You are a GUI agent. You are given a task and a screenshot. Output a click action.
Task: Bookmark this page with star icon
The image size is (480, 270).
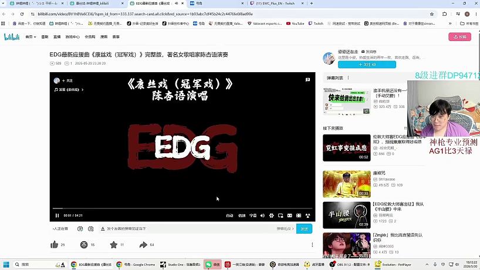point(432,14)
